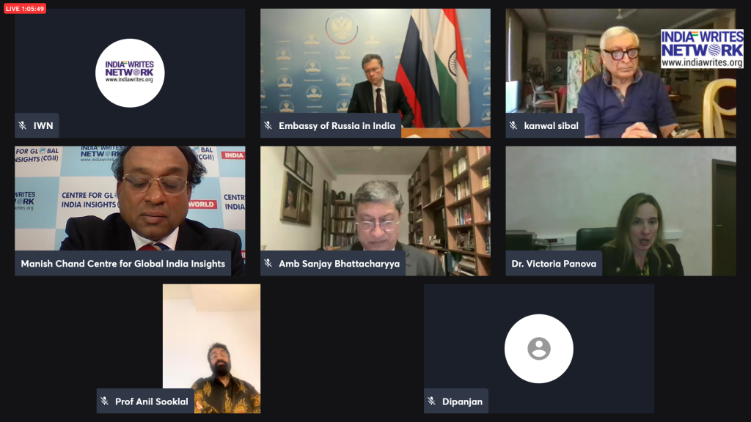
Task: Click the LIVE 1:05:49 indicator badge
Action: coord(25,9)
